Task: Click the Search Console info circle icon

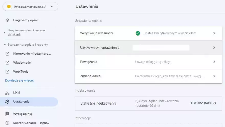Action: point(7,123)
